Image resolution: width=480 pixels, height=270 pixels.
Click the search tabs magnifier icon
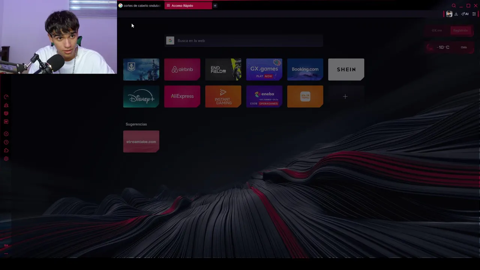point(454,6)
